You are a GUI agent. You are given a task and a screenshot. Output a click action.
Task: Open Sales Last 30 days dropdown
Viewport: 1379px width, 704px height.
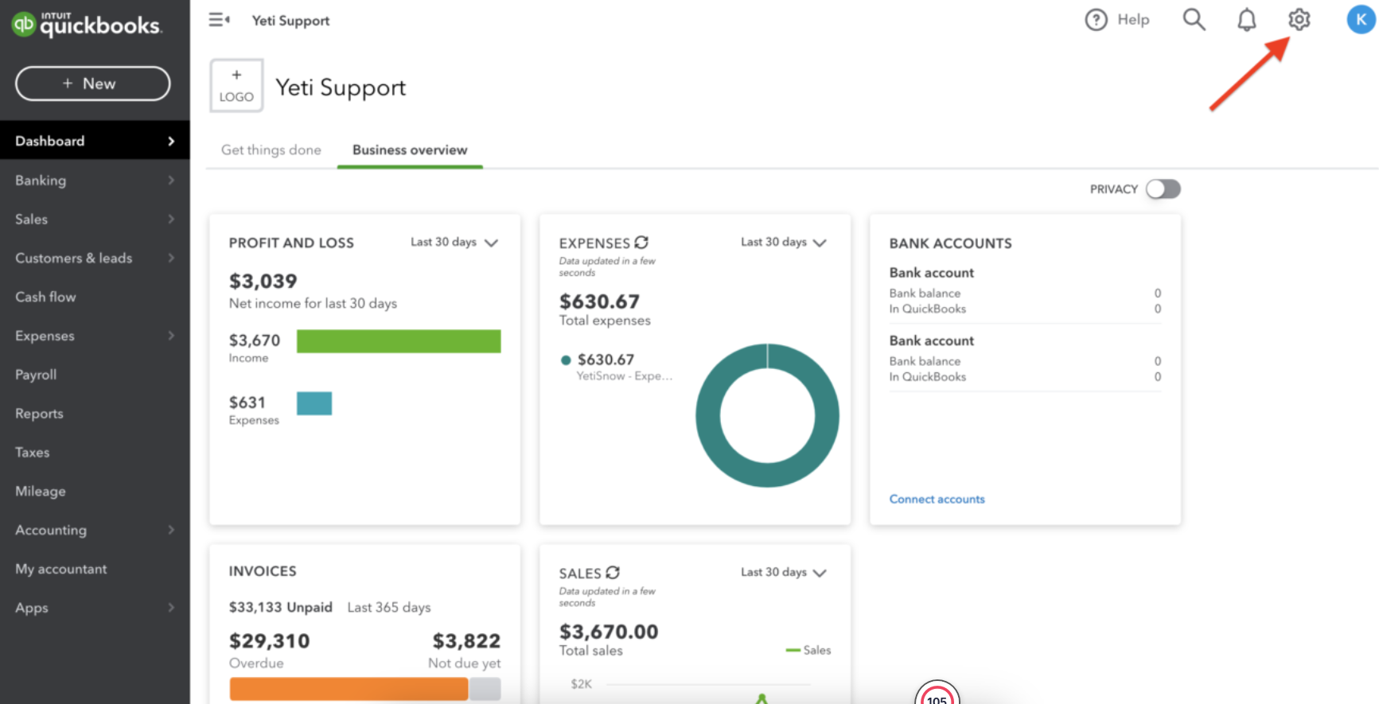[x=784, y=572]
